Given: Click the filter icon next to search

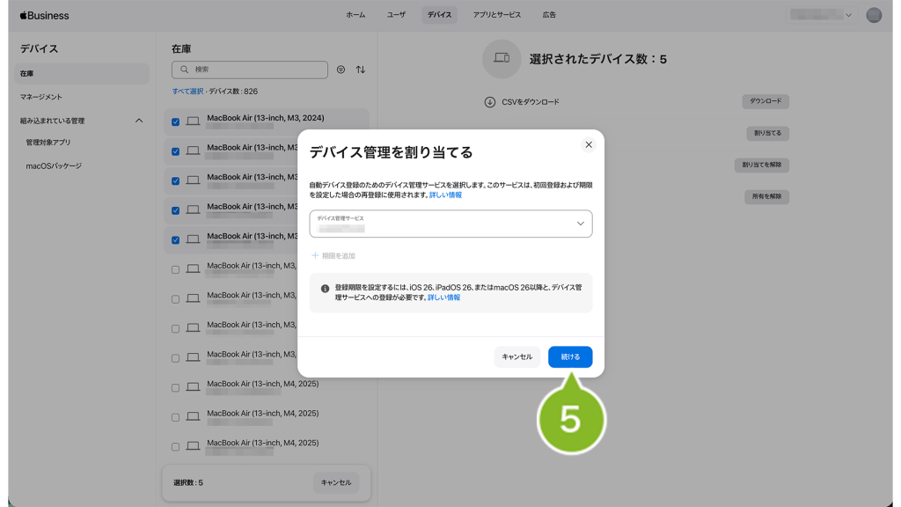Looking at the screenshot, I should pyautogui.click(x=341, y=70).
